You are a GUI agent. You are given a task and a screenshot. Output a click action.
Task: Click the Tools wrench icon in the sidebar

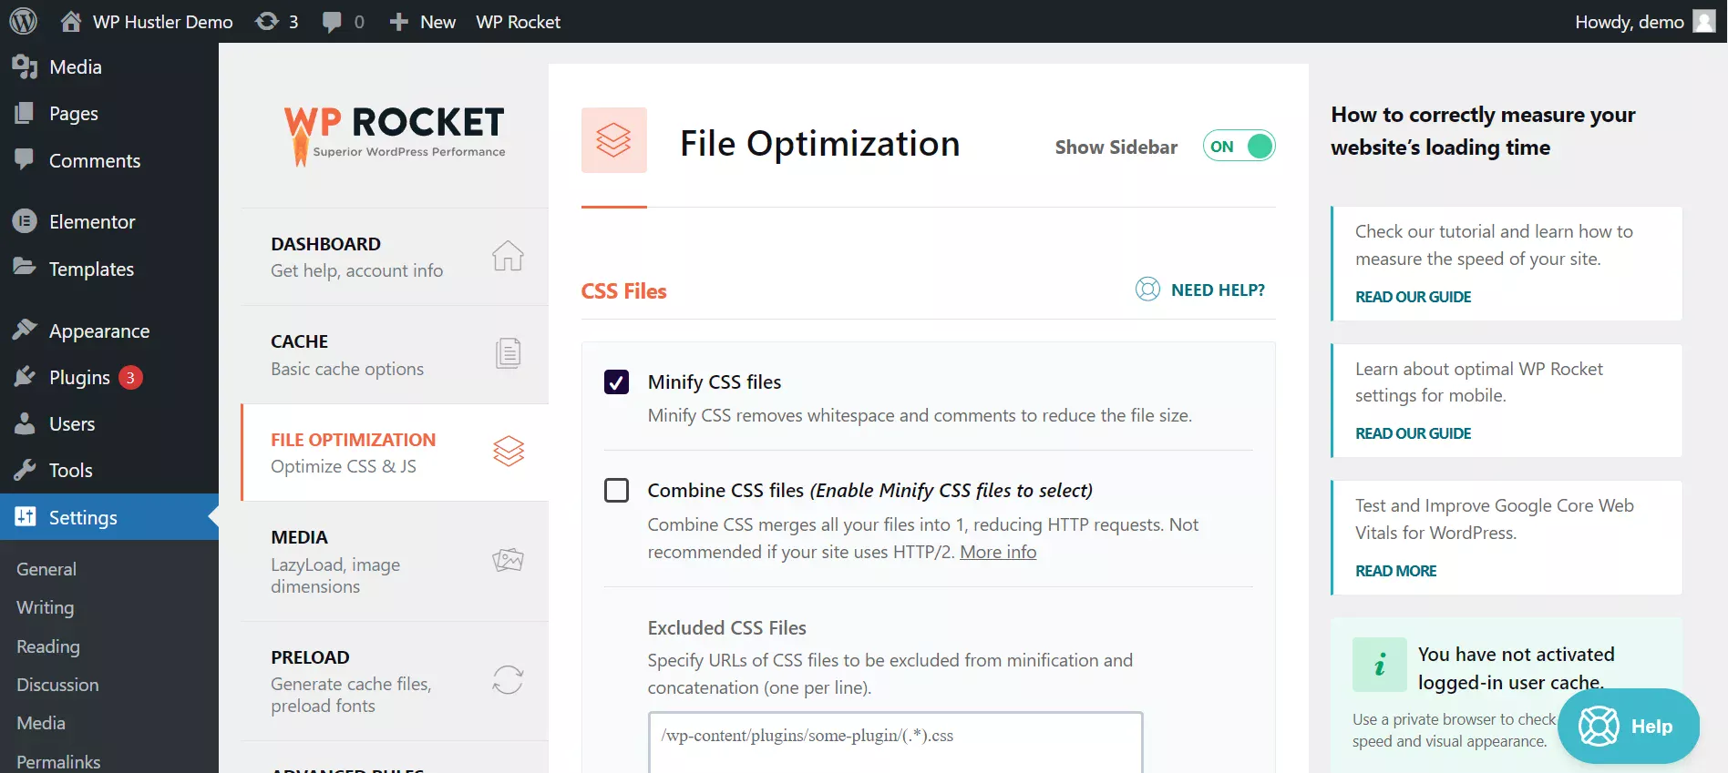coord(25,470)
